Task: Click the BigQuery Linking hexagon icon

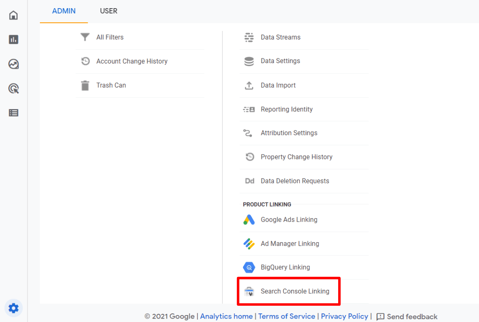Action: click(249, 267)
